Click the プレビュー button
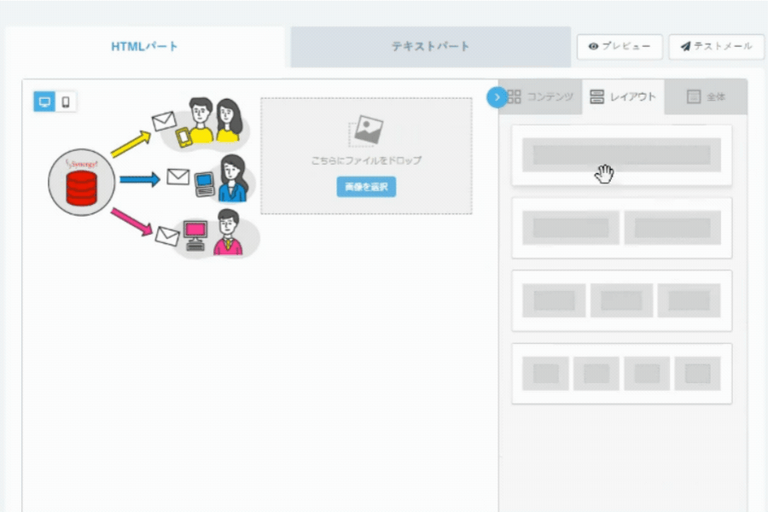Screen dimensions: 768x512 point(620,47)
